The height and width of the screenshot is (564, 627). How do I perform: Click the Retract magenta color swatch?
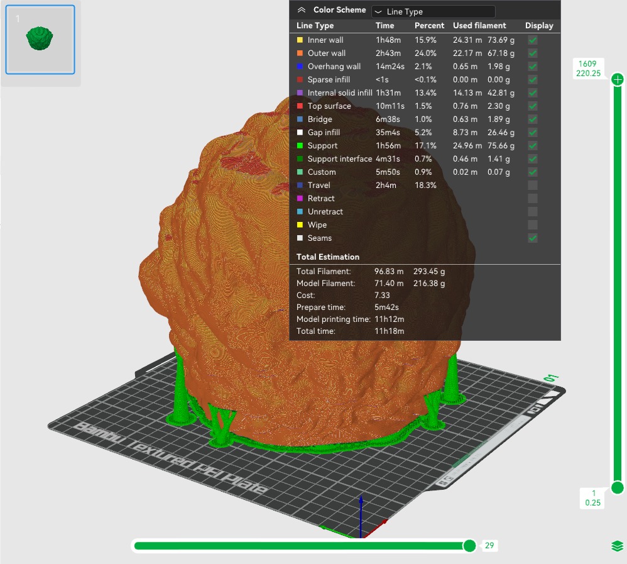tap(300, 199)
